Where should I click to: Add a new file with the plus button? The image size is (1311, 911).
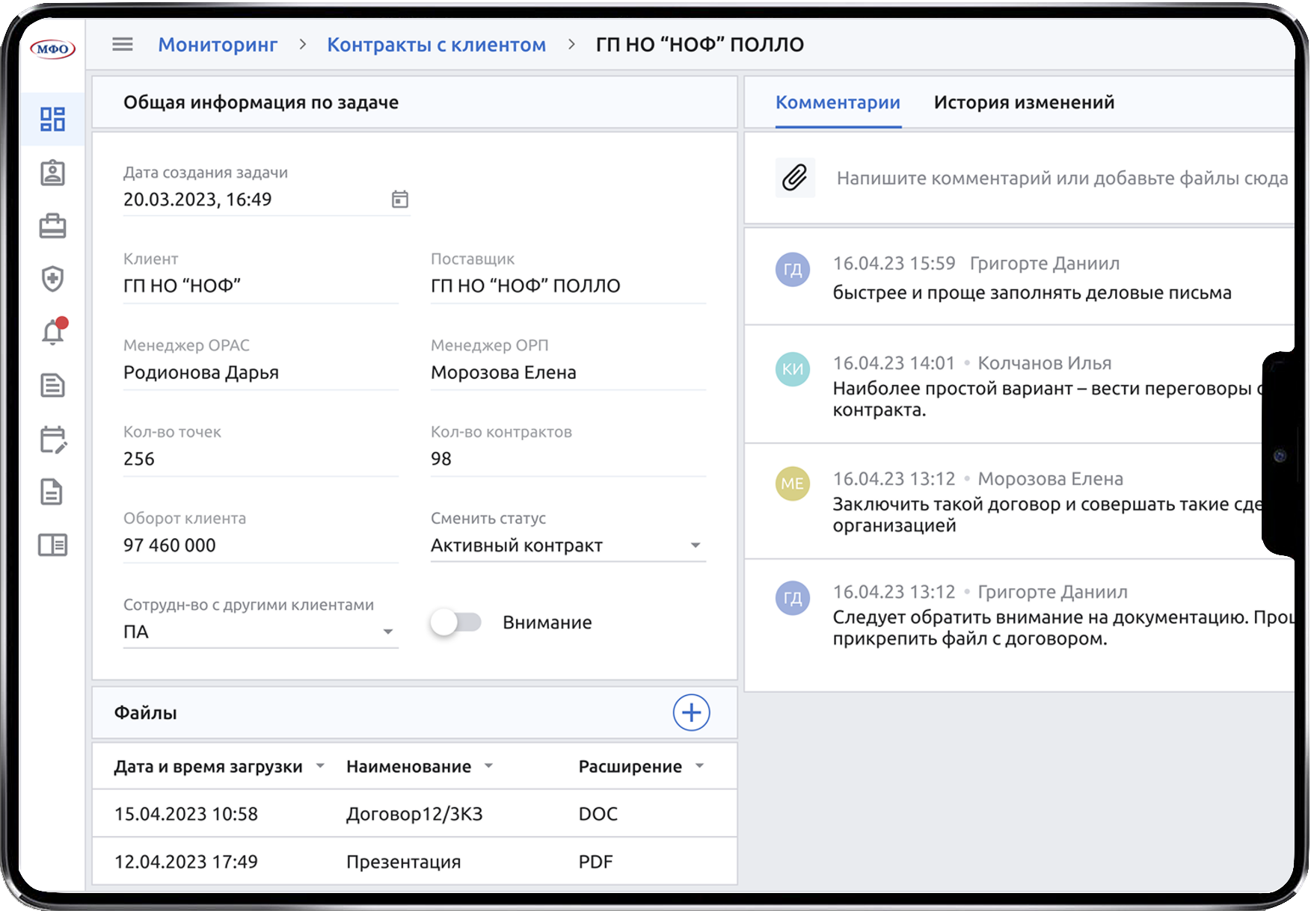(691, 713)
